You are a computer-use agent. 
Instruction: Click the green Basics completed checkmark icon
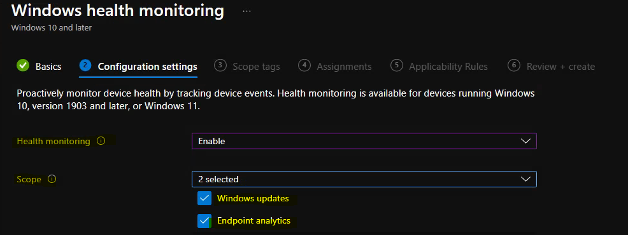coord(23,65)
